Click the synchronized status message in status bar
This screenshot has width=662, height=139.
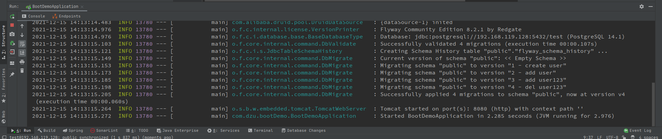tap(91, 137)
